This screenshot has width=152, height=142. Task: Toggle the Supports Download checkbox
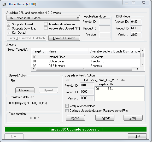tap(8, 28)
